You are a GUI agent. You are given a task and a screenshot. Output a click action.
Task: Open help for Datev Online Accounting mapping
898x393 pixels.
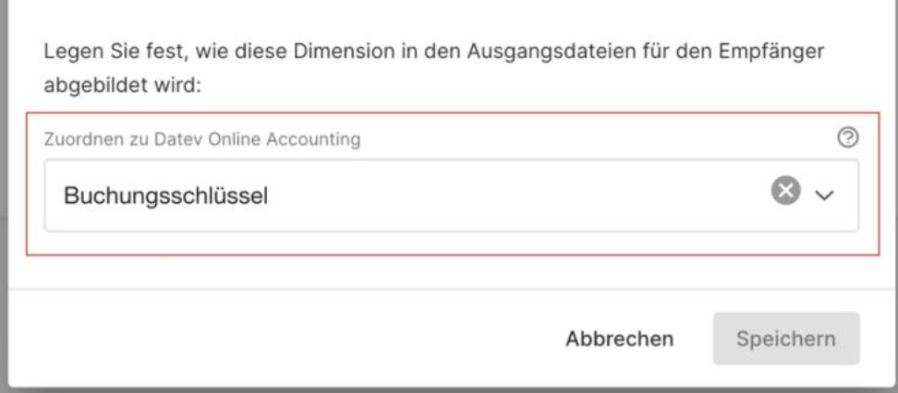pos(847,137)
